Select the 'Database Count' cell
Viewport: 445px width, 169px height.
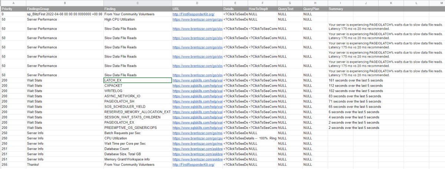pos(138,149)
